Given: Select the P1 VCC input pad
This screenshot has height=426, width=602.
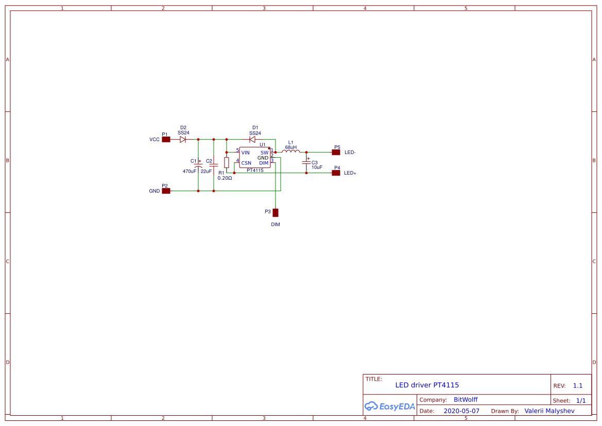Looking at the screenshot, I should (x=166, y=139).
